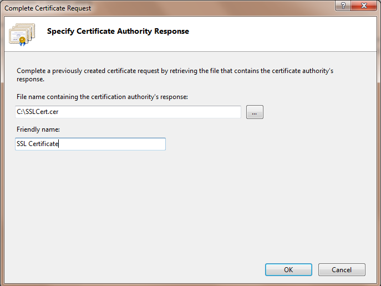Screen dimensions: 381x286
Task: Close the Complete Certificate Request dialog
Action: point(364,6)
